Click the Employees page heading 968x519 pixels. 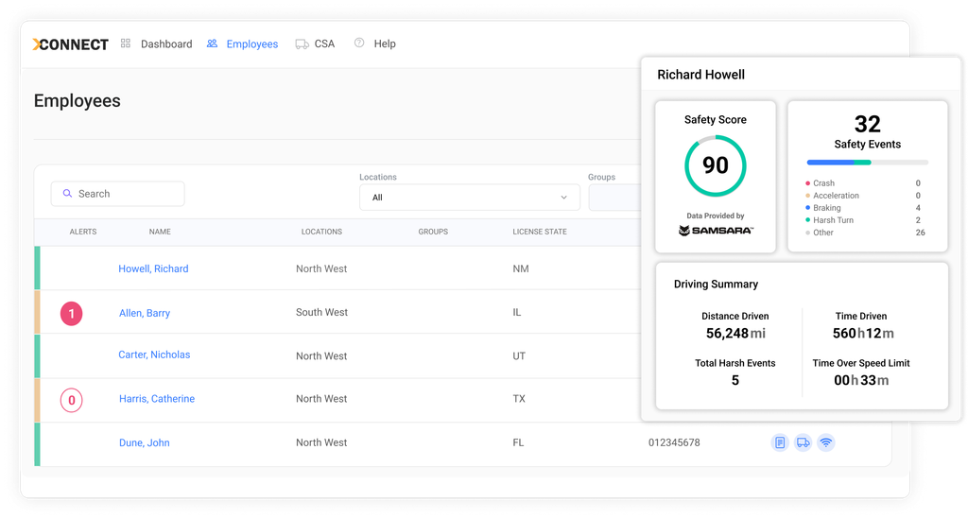(78, 100)
